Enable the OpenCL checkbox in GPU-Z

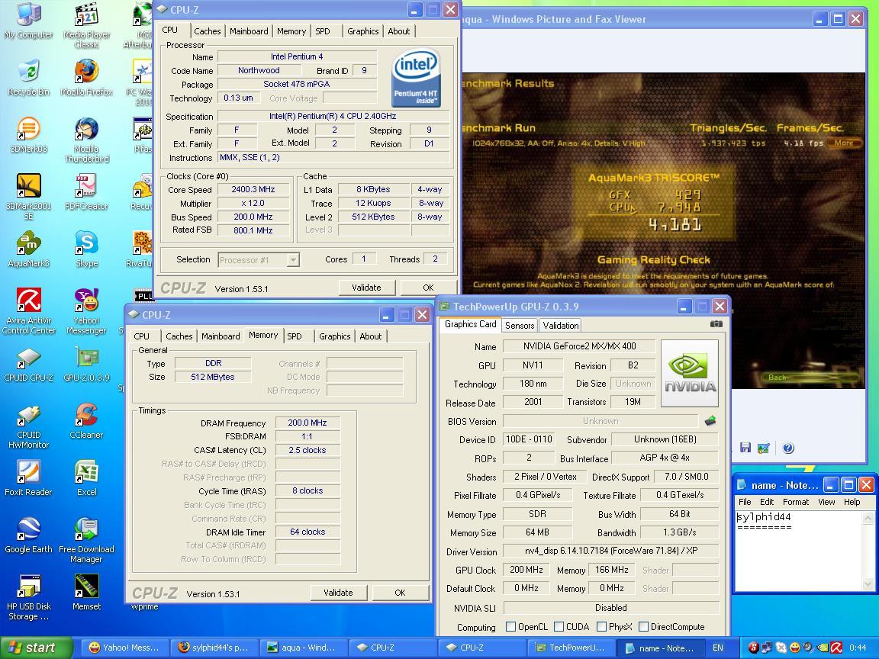[x=510, y=626]
